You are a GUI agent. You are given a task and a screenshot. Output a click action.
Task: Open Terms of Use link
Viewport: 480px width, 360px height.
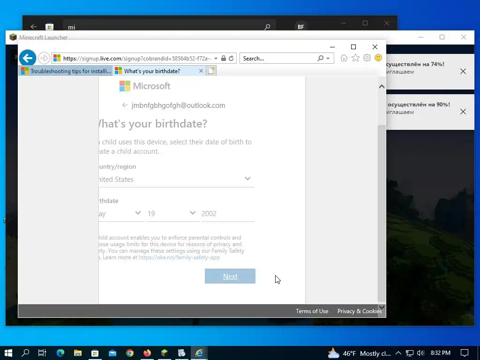tap(312, 311)
